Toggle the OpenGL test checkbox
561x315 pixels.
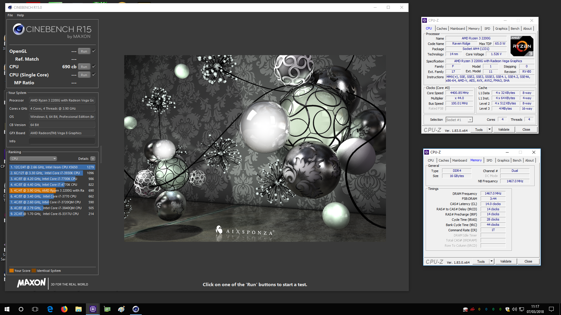(x=94, y=51)
